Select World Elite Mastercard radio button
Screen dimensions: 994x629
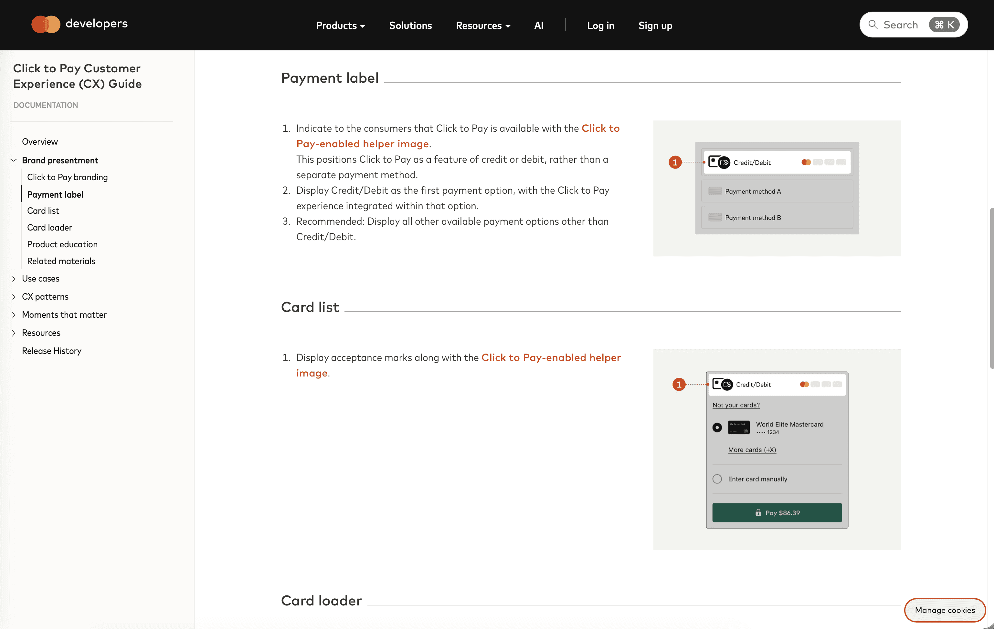(x=717, y=427)
